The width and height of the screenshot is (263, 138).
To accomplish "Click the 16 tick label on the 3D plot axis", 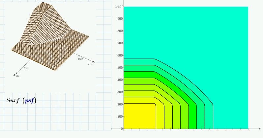I will point(17,76).
